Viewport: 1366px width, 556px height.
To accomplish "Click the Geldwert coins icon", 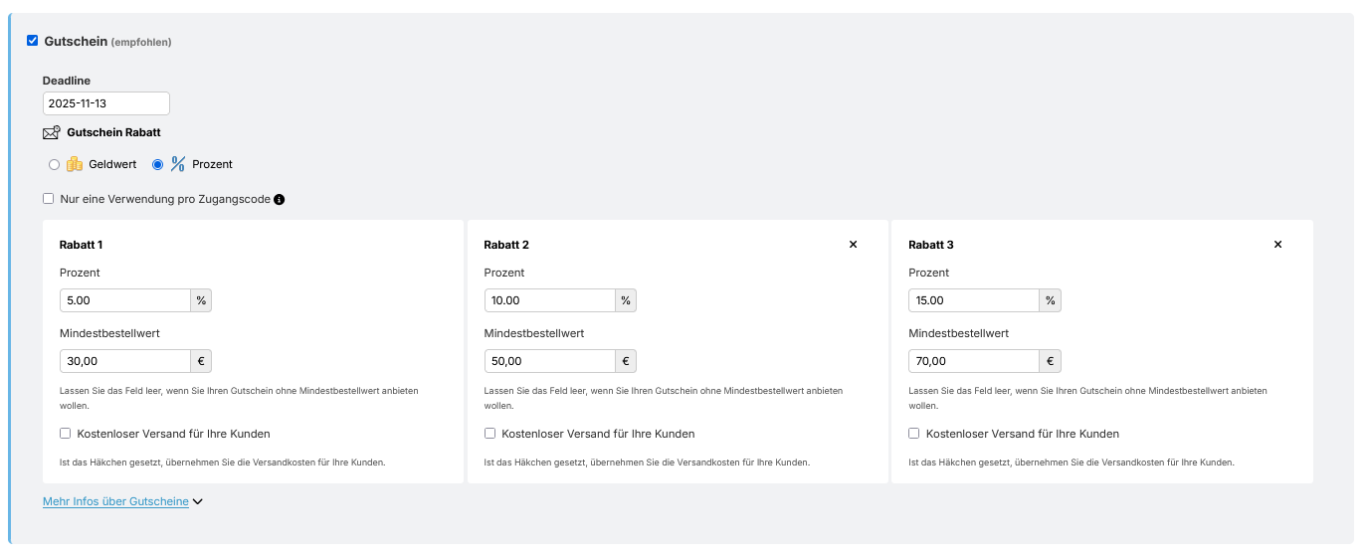I will point(75,164).
